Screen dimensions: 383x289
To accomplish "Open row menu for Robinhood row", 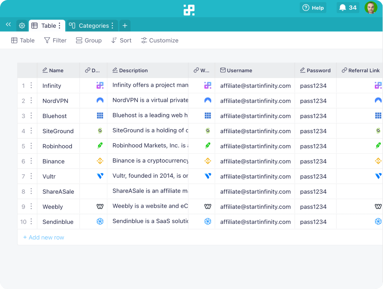I will (x=31, y=146).
